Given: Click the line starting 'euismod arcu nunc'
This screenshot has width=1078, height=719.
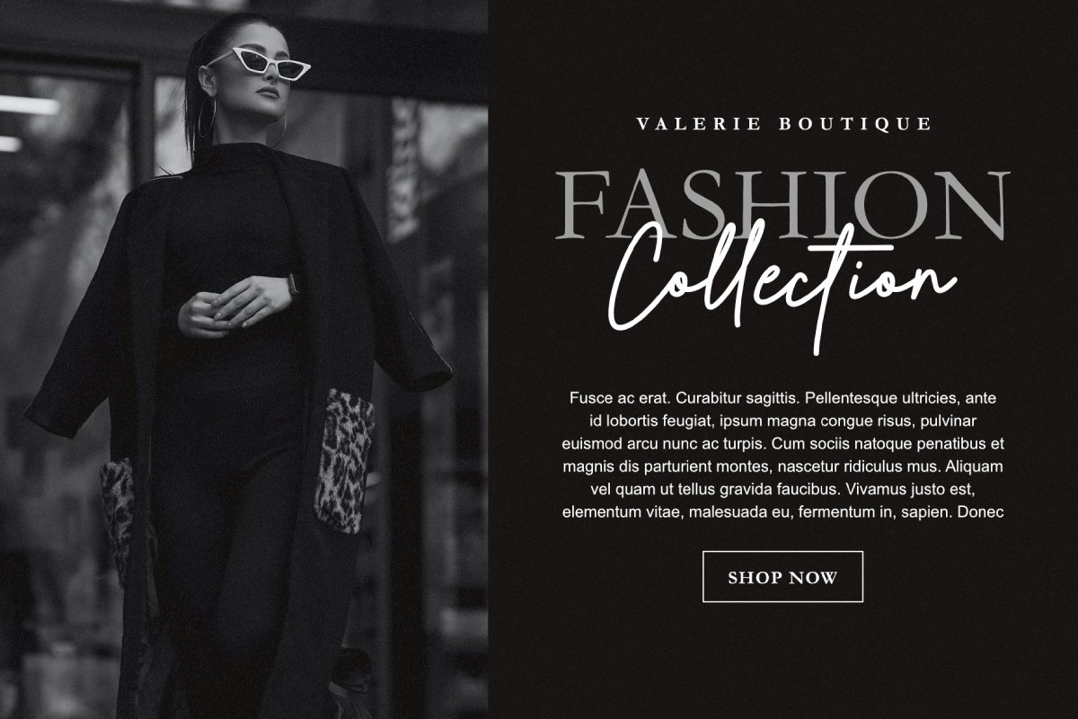Looking at the screenshot, I should pyautogui.click(x=782, y=444).
